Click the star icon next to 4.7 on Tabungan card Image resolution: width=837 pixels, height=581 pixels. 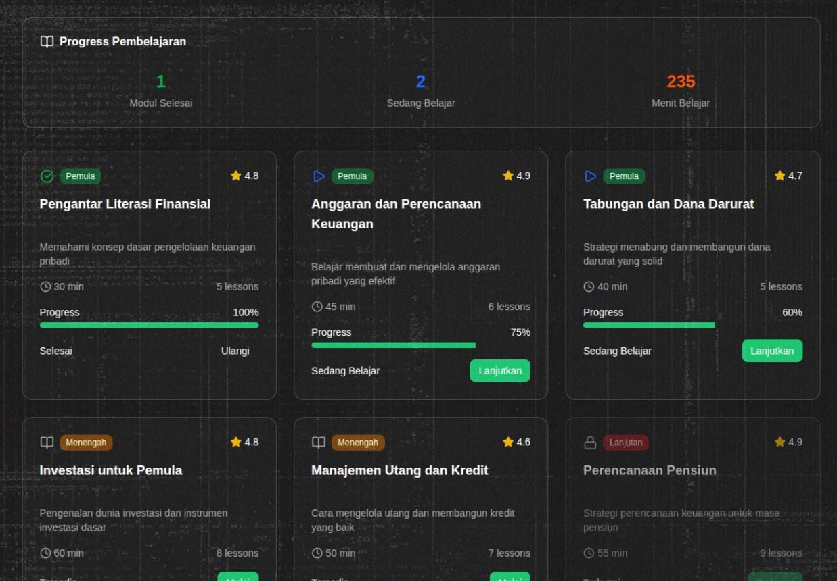click(x=780, y=176)
